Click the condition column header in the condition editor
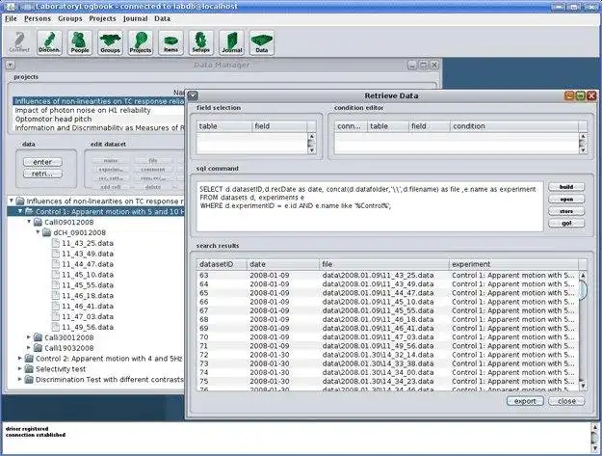This screenshot has width=602, height=456. pos(514,126)
